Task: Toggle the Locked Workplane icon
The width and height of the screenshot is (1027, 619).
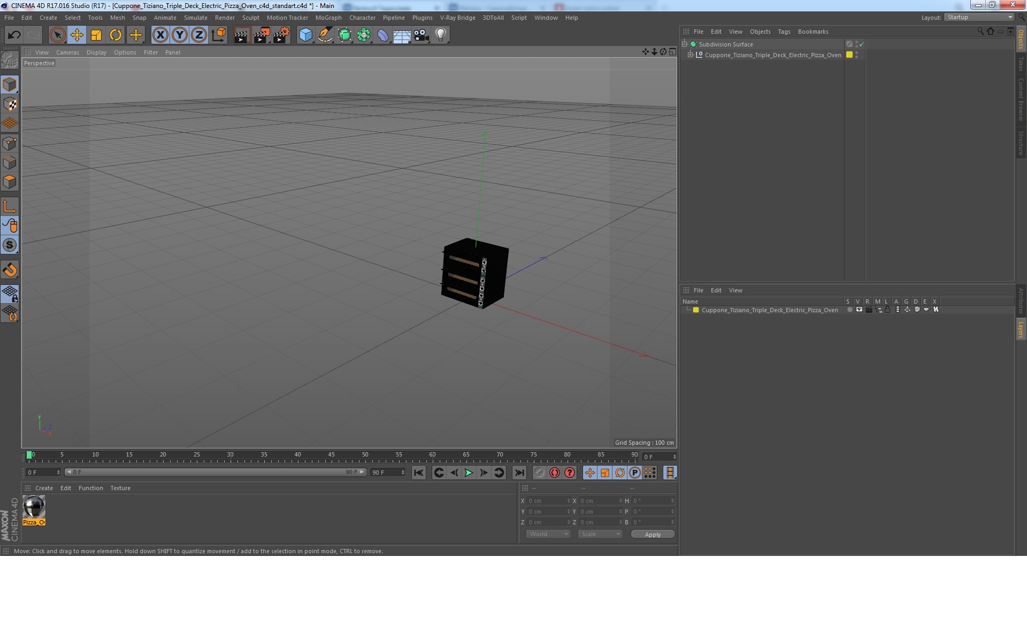Action: pos(10,294)
